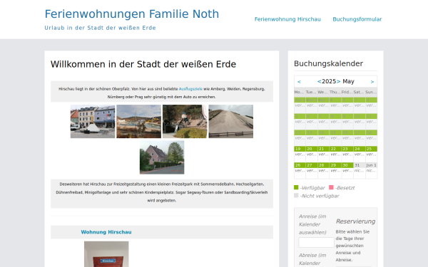The width and height of the screenshot is (428, 267).
Task: Select May 21 in booking calendar
Action: point(324,155)
